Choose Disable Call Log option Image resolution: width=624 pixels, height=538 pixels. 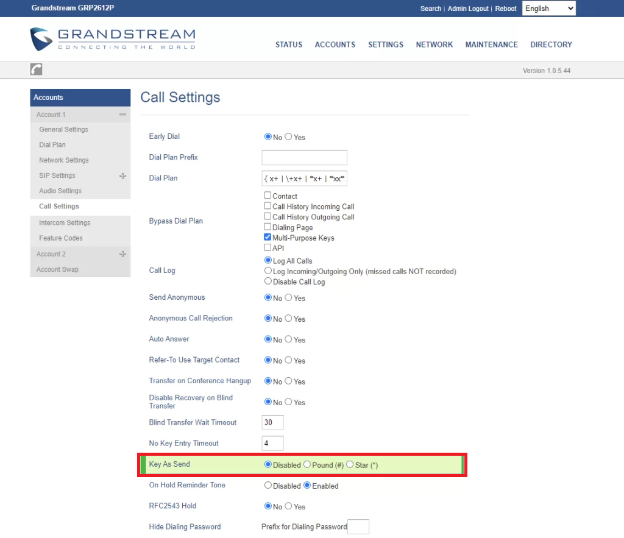pyautogui.click(x=268, y=281)
